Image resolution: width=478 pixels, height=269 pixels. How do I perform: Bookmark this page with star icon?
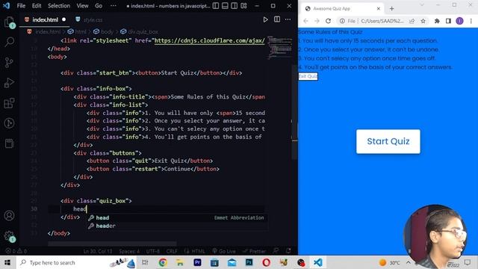[x=423, y=21]
